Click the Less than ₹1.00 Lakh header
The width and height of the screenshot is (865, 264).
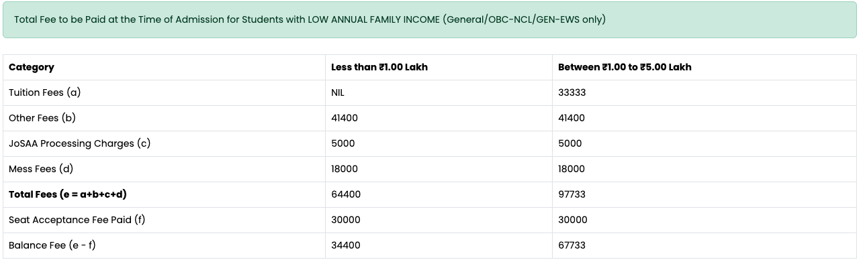[379, 67]
